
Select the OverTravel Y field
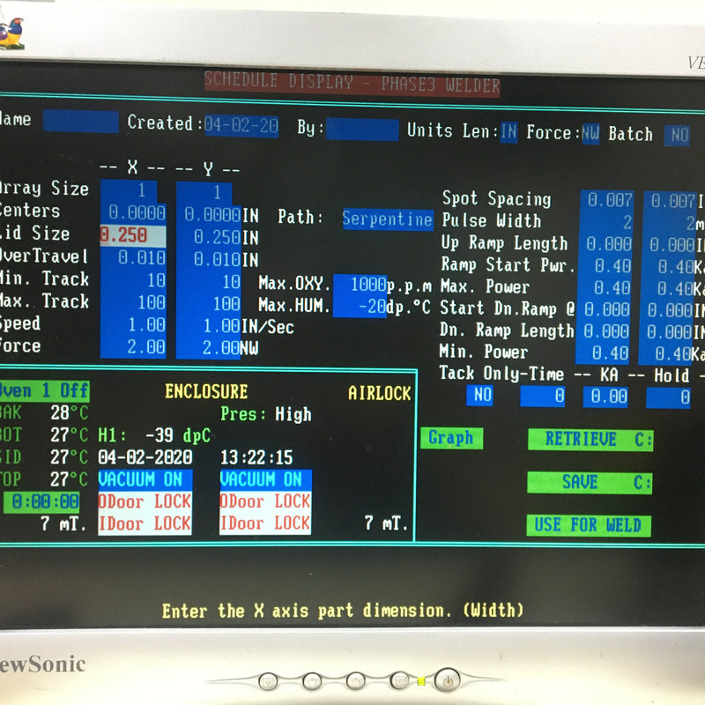click(x=209, y=259)
